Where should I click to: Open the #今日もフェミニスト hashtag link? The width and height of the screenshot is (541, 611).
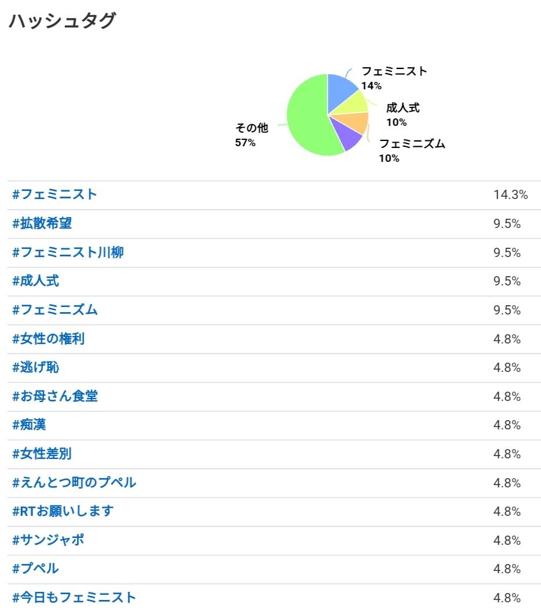pyautogui.click(x=74, y=597)
